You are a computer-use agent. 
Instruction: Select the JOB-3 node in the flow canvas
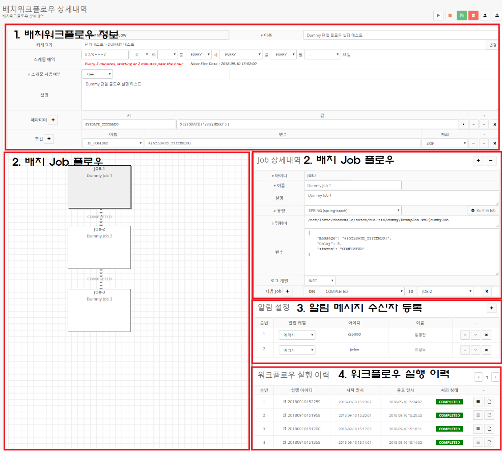(x=99, y=310)
